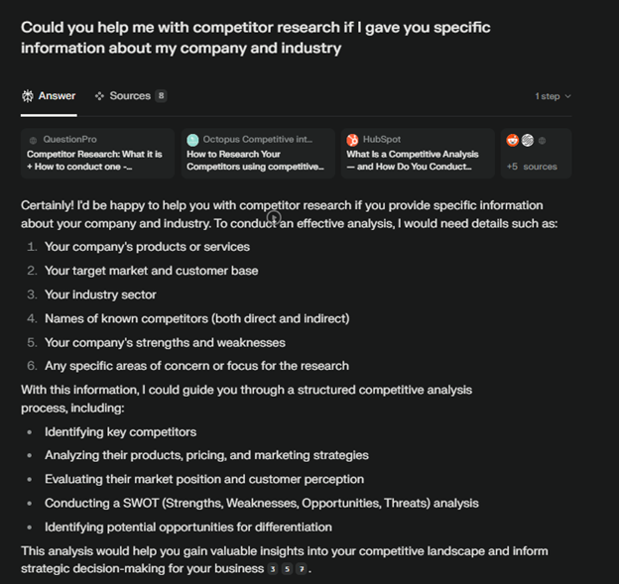Image resolution: width=619 pixels, height=584 pixels.
Task: Click citation number 7
Action: [x=303, y=570]
